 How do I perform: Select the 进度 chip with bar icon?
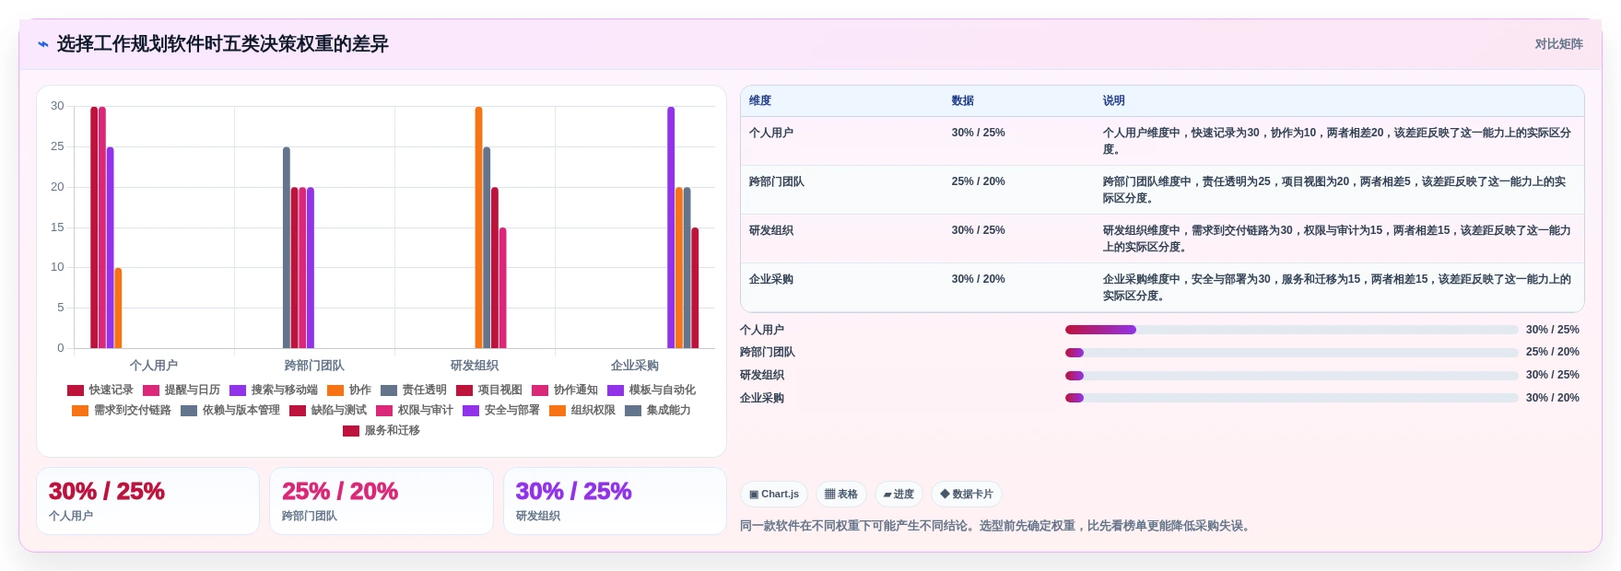click(x=899, y=495)
